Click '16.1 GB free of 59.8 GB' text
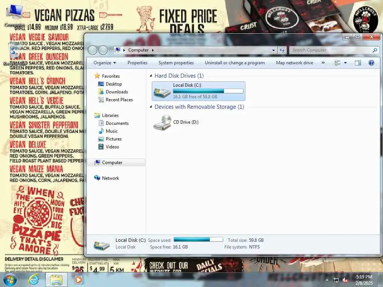The image size is (383, 287). pos(195,97)
